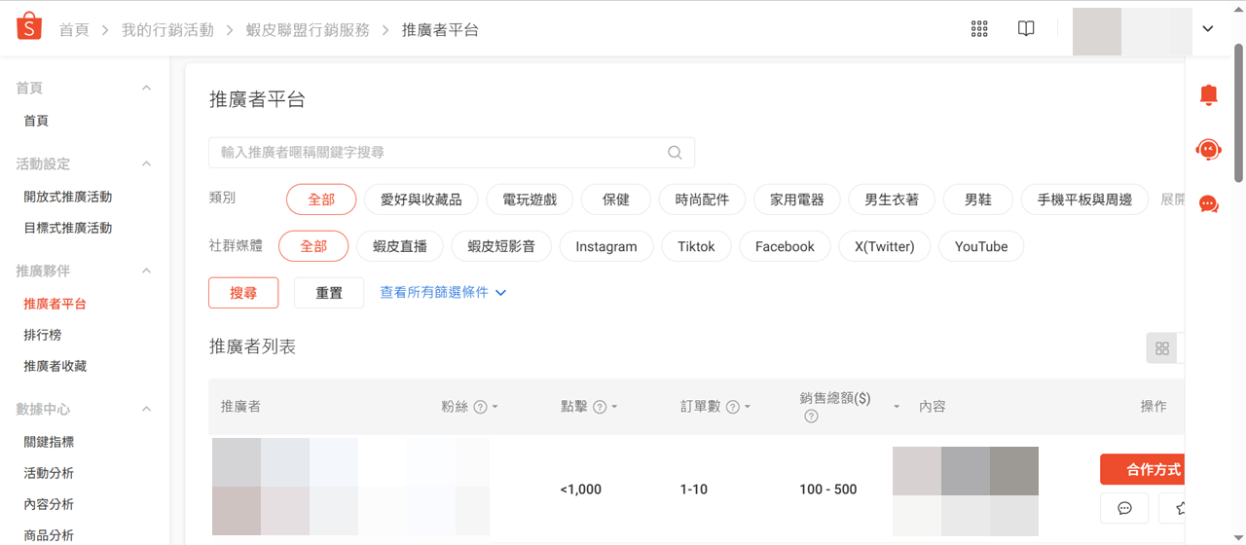Click chat message icon in promoter row

[1124, 508]
